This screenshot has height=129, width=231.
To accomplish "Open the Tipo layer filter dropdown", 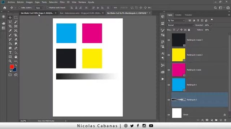I will (x=176, y=20).
